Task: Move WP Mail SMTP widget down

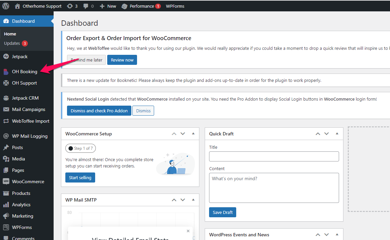Action: click(x=183, y=200)
